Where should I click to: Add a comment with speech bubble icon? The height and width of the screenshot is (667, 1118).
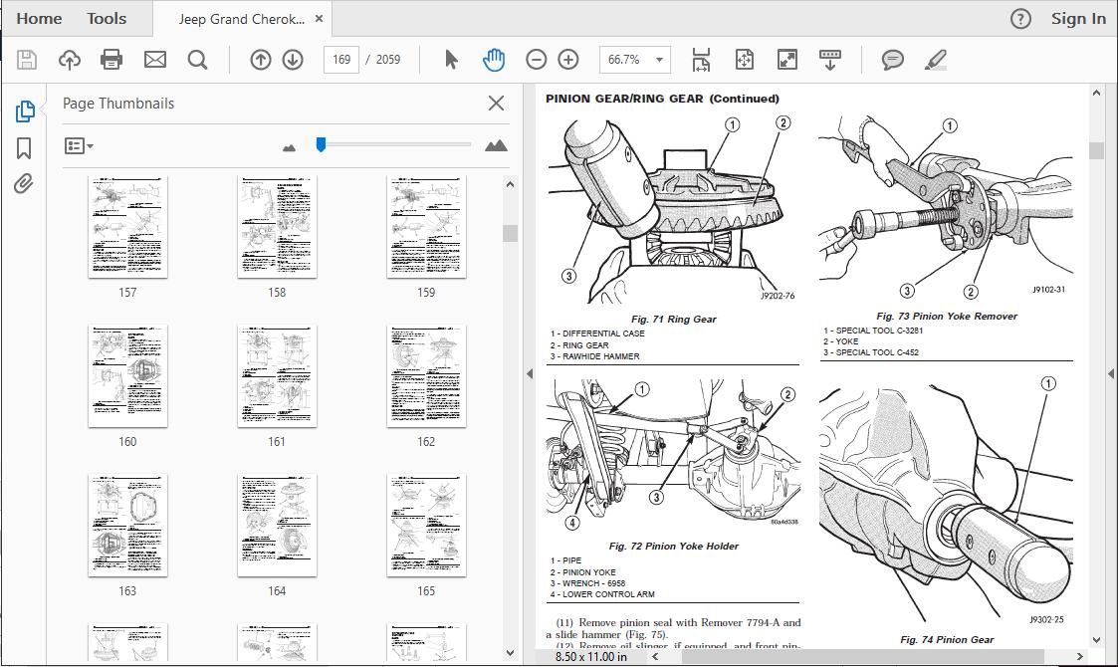[x=893, y=59]
